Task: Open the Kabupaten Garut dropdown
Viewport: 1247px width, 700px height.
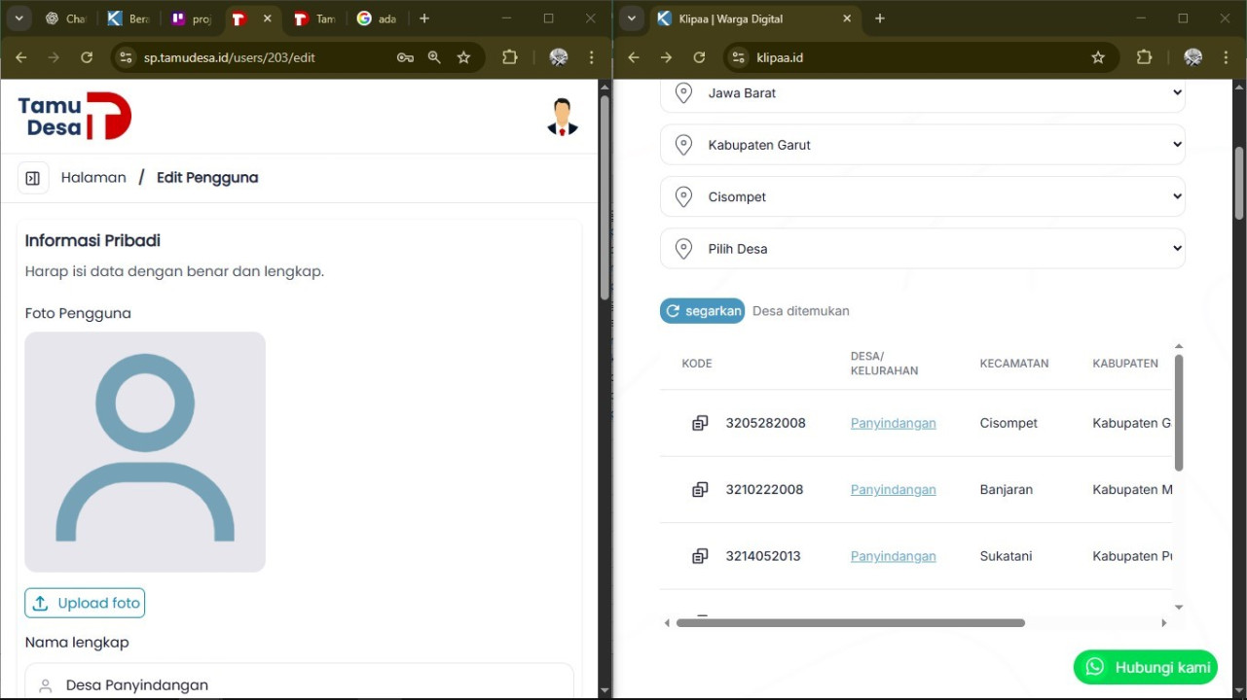Action: (x=922, y=145)
